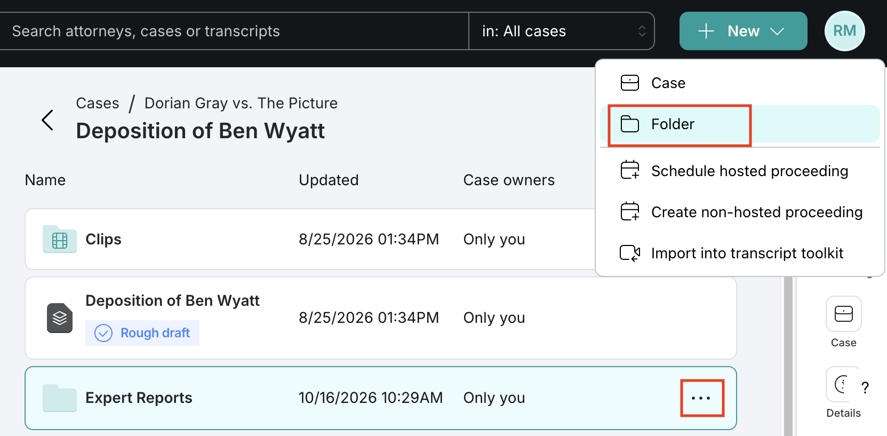This screenshot has width=887, height=436.
Task: Go back using the left chevron arrow
Action: point(47,120)
